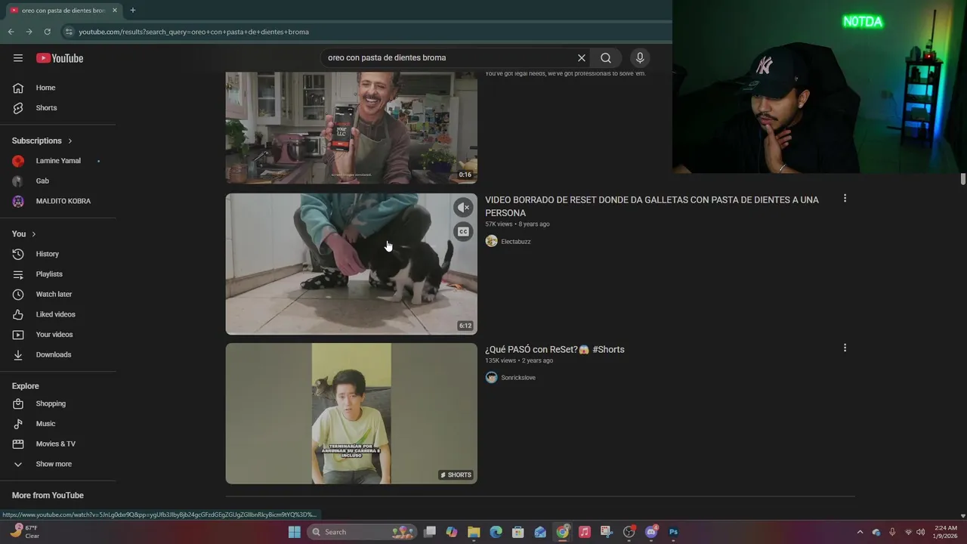967x544 pixels.
Task: Open the YouTube hamburger guide menu
Action: point(18,58)
